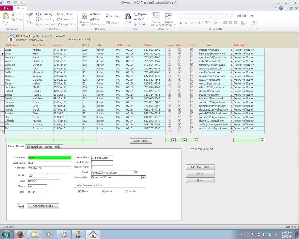
Task: Click the Paste icon in Clipboard group
Action: (x=5, y=16)
